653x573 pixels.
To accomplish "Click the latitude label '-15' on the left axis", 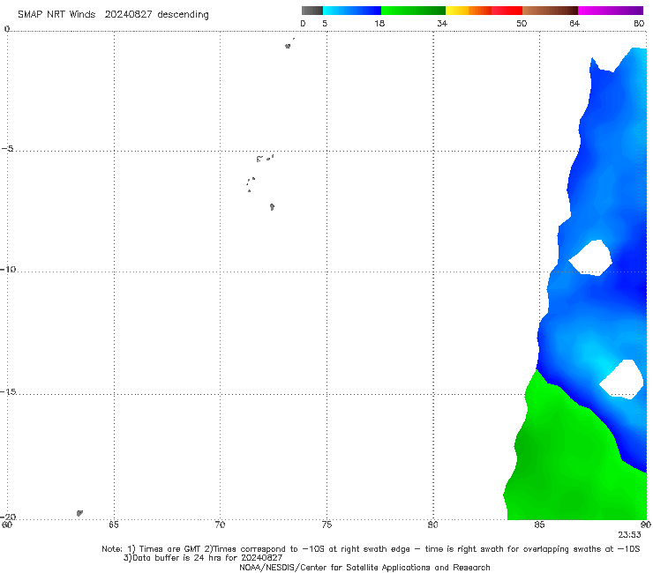I will (8, 391).
